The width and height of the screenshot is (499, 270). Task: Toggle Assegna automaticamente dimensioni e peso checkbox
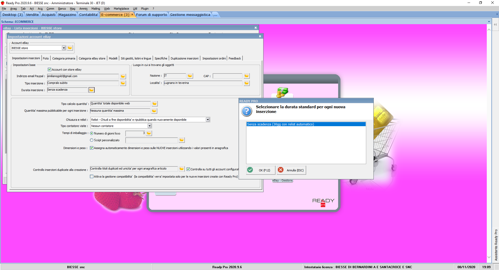[x=91, y=148]
